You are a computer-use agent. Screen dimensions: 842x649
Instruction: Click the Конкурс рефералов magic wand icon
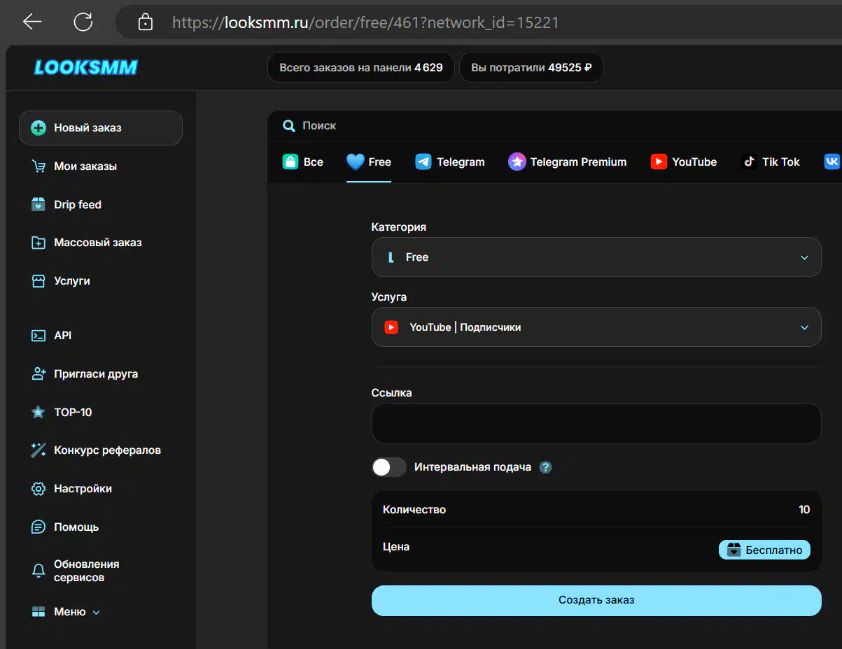coord(39,450)
